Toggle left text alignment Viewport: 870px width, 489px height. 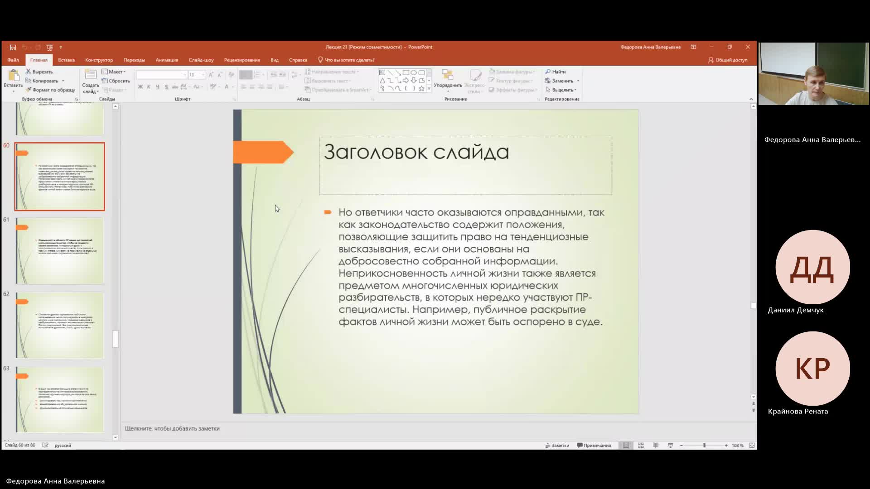coord(243,86)
